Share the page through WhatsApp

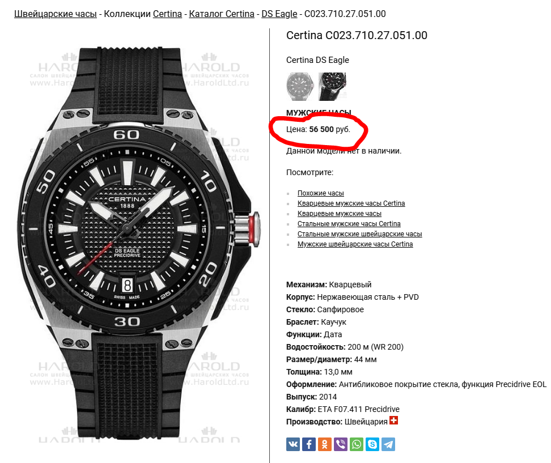[357, 444]
